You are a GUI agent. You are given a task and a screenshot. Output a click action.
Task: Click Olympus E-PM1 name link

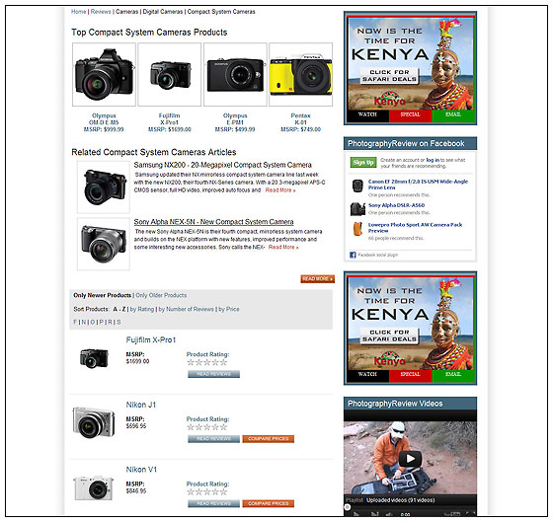235,119
